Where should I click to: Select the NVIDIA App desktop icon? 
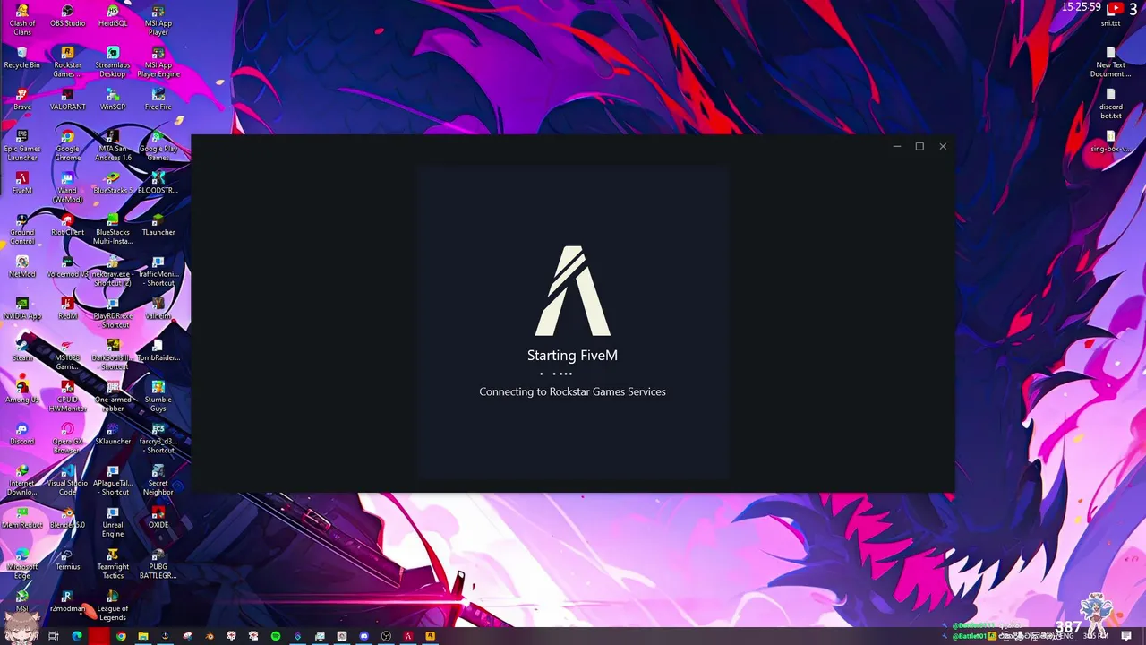[22, 308]
